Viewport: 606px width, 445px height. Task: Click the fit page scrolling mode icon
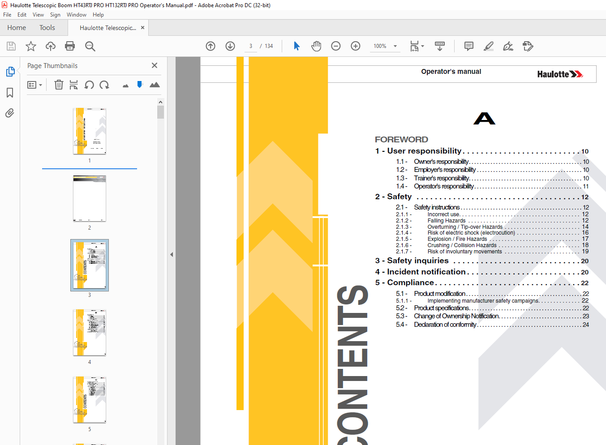tap(414, 46)
